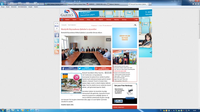Viewport: 200px width, 112px height.
Task: Click the FLIR Order Now button
Action: pos(130,98)
